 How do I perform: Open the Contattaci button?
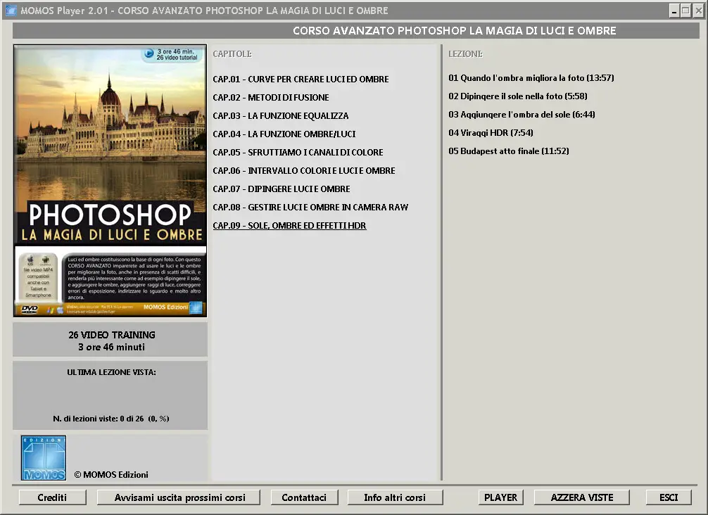coord(304,497)
